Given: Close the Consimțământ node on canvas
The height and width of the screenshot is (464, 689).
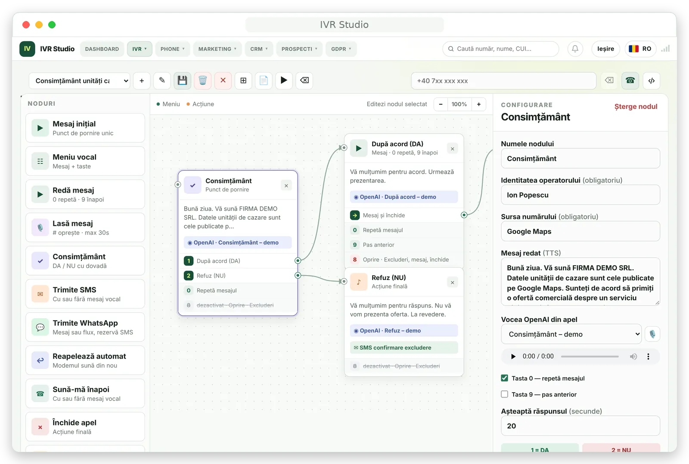Looking at the screenshot, I should point(286,185).
